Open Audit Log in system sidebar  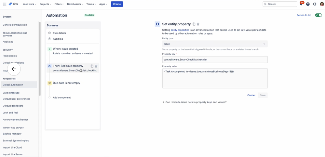click(x=8, y=42)
